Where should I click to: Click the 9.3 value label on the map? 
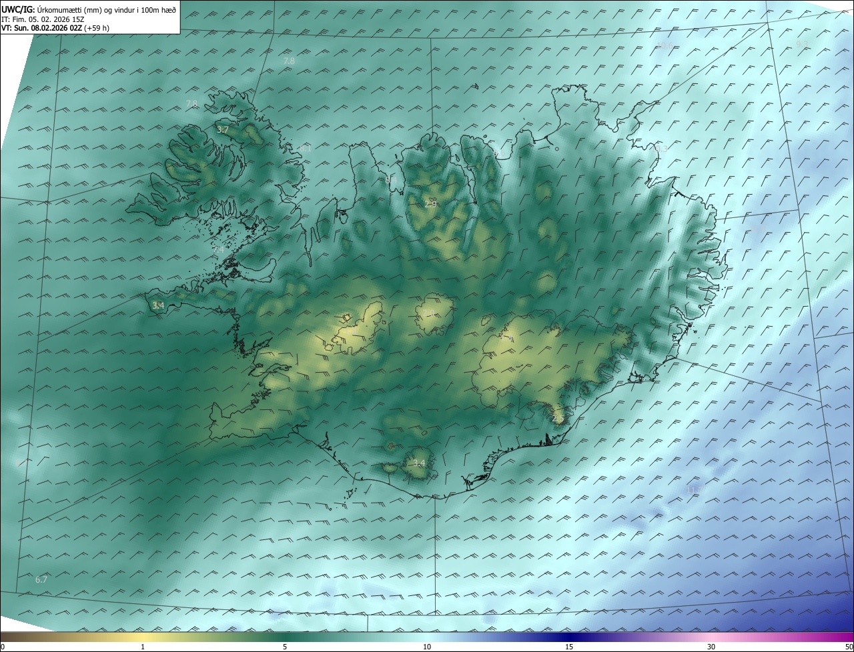802,44
